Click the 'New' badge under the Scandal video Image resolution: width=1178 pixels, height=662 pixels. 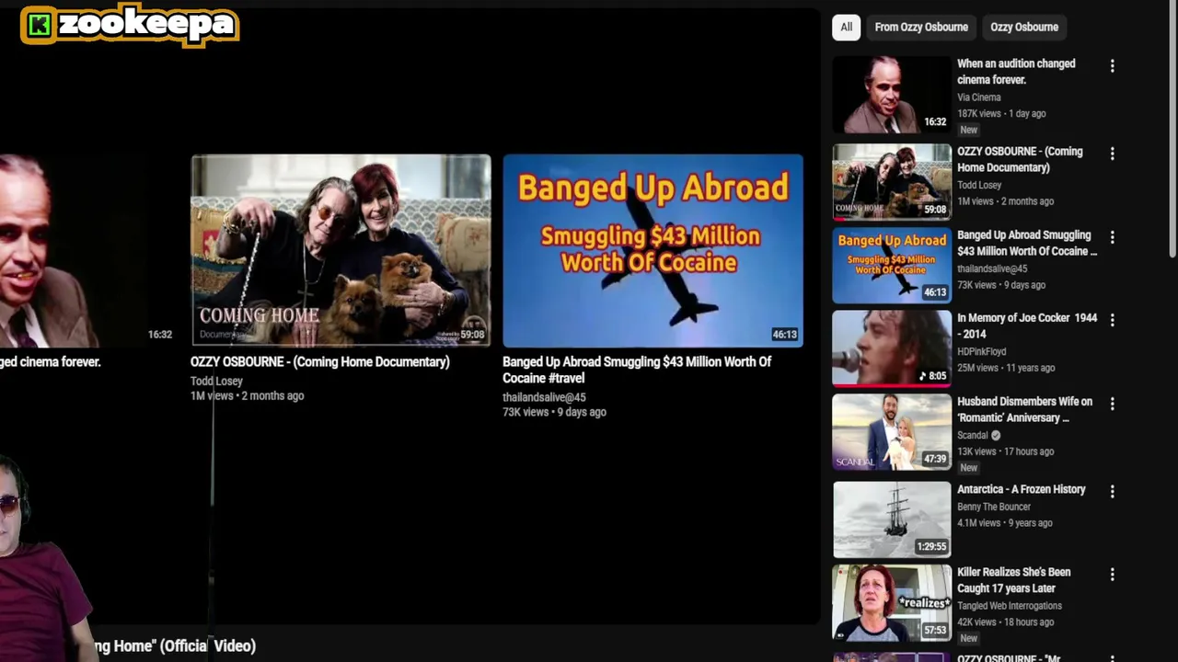tap(968, 467)
